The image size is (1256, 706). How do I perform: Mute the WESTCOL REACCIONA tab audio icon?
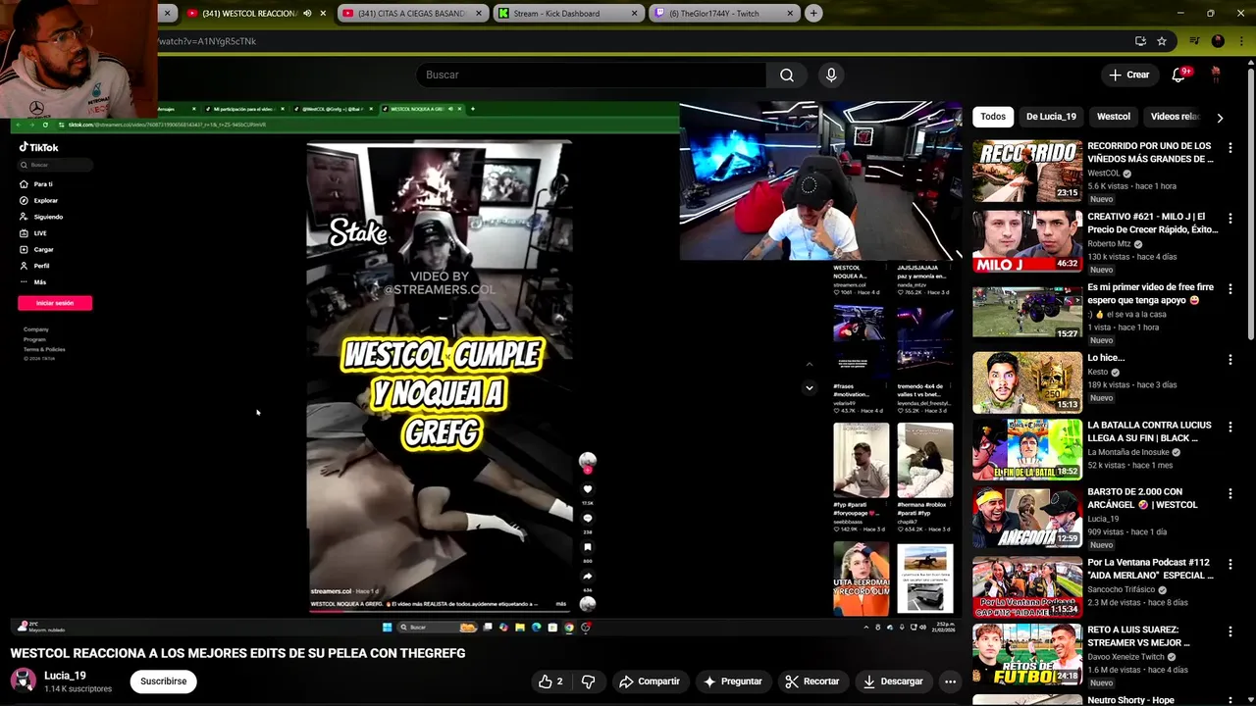pyautogui.click(x=307, y=14)
